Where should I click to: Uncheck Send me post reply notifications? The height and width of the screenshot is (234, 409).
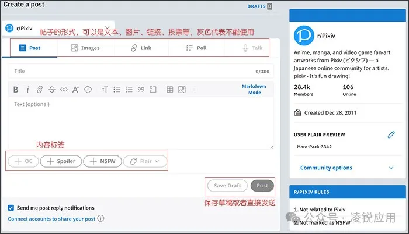(x=11, y=208)
